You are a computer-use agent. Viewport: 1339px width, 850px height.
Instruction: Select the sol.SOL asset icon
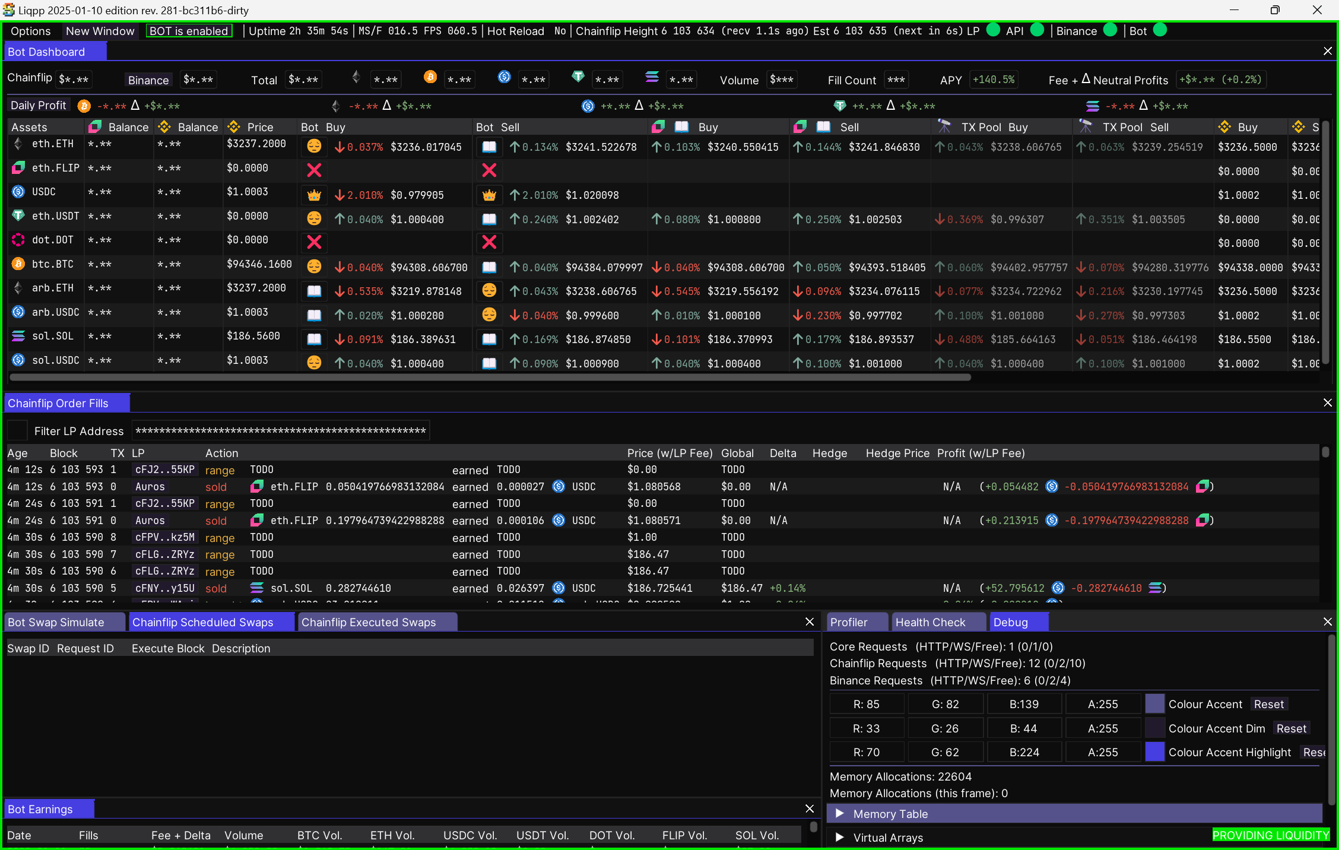point(18,336)
